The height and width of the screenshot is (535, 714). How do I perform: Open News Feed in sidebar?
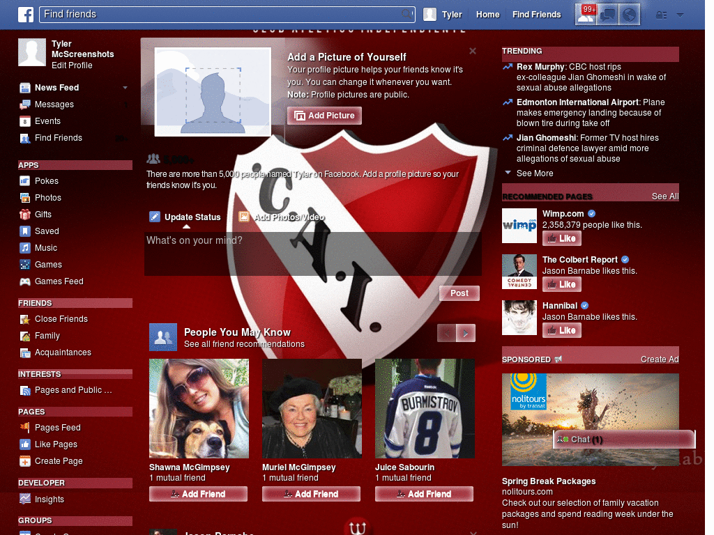tap(57, 87)
